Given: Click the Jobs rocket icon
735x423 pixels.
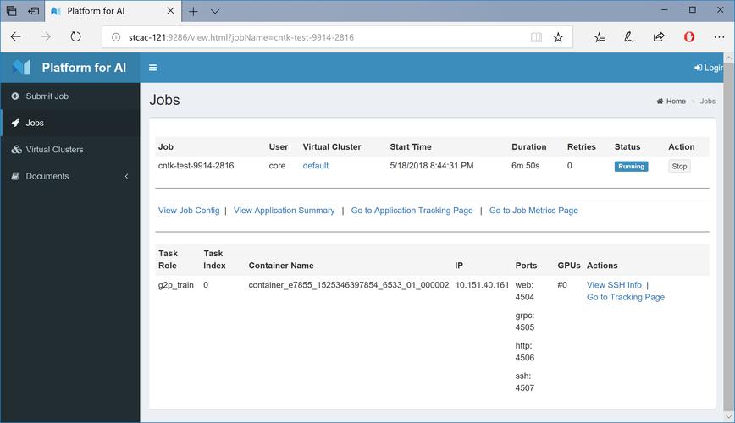Looking at the screenshot, I should [x=15, y=123].
